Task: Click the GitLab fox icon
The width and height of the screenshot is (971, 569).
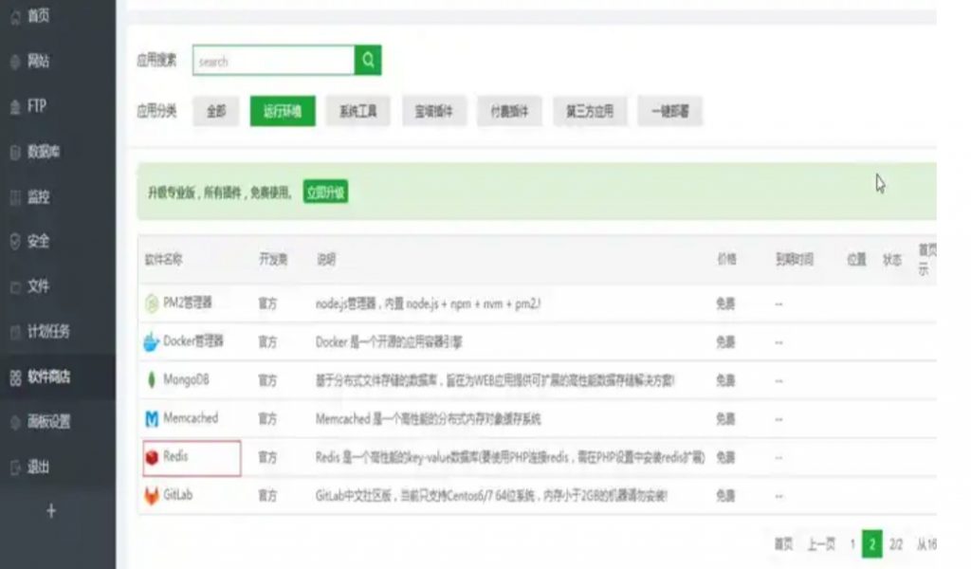Action: (152, 496)
